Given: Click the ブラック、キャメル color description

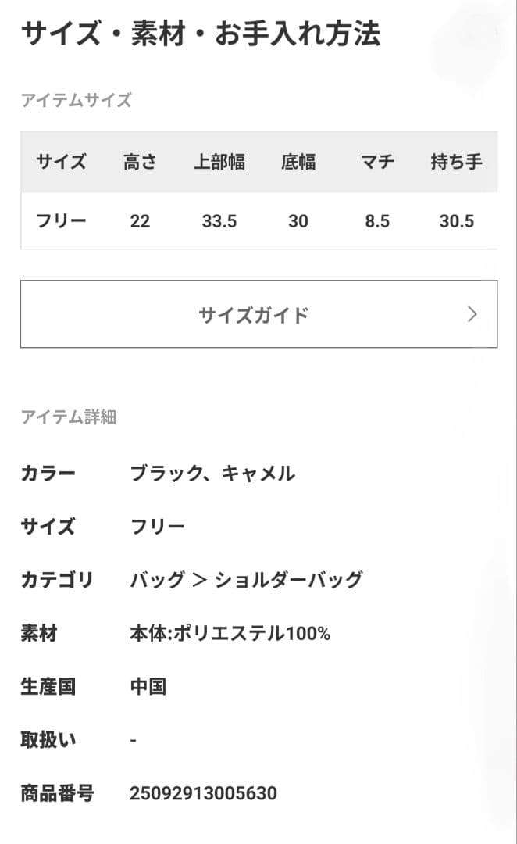Looking at the screenshot, I should coord(215,473).
